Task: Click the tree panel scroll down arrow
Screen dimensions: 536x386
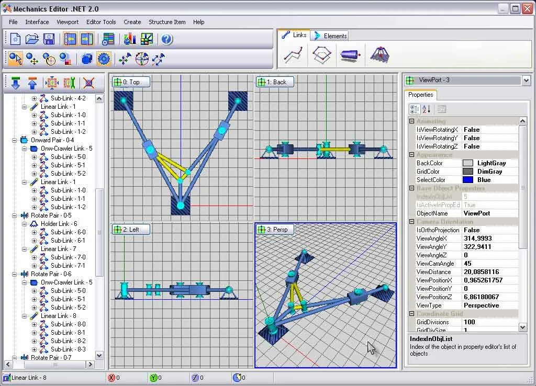Action: coord(99,356)
